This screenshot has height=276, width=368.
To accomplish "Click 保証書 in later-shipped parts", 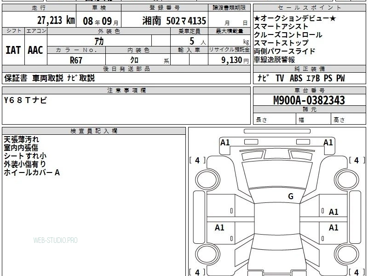I will (16, 78).
